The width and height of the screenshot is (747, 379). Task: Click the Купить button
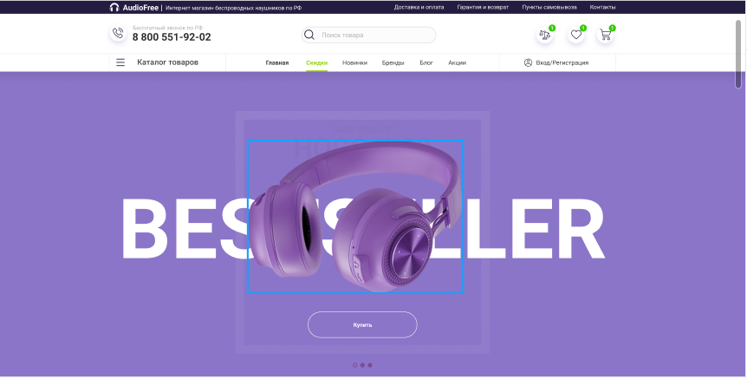click(x=362, y=324)
